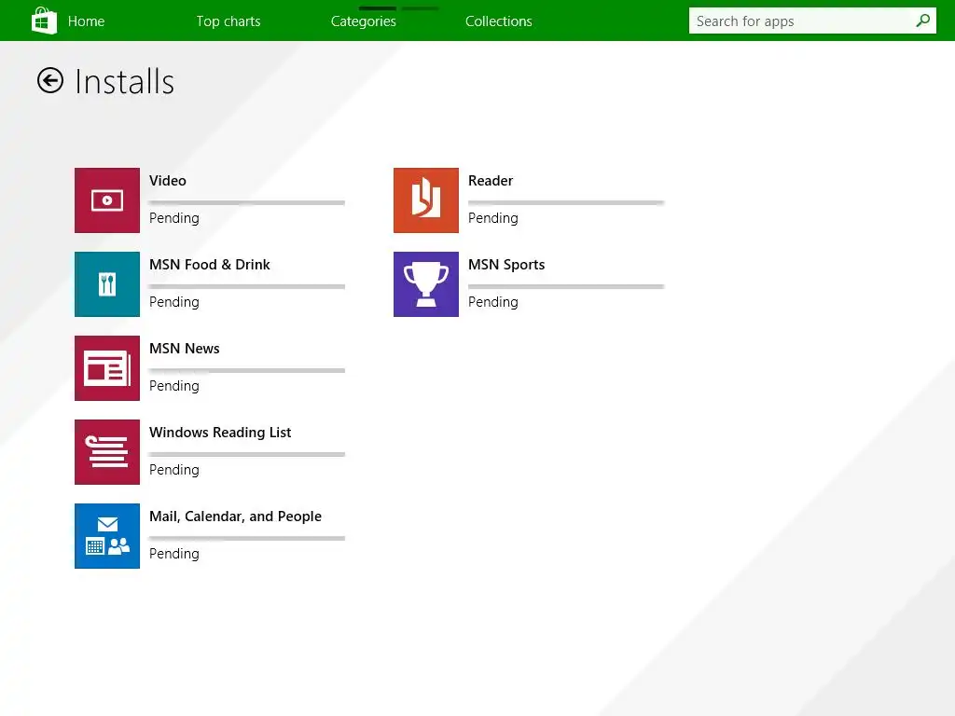Click the Windows Reading List progress bar
This screenshot has height=716, width=955.
[x=247, y=455]
